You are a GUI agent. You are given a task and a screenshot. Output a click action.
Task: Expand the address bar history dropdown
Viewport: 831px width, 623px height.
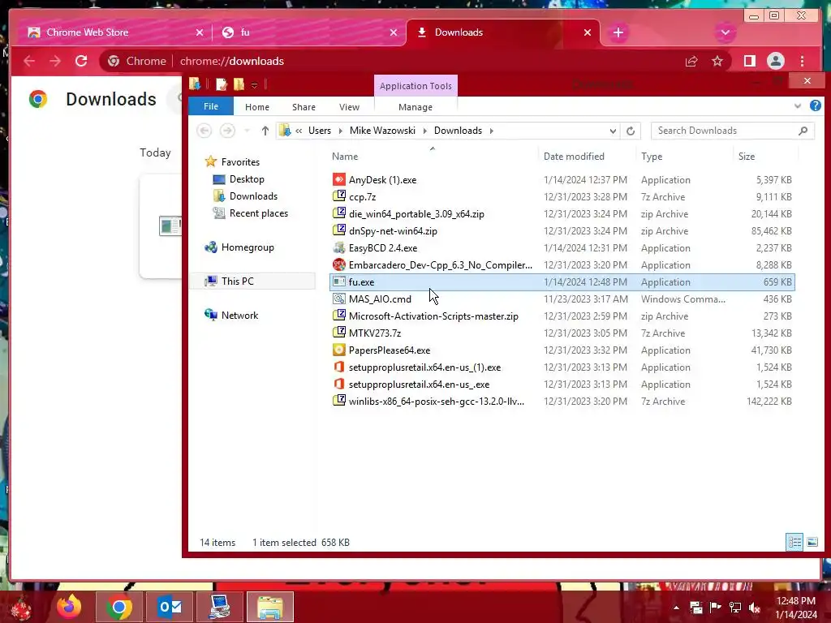[613, 131]
